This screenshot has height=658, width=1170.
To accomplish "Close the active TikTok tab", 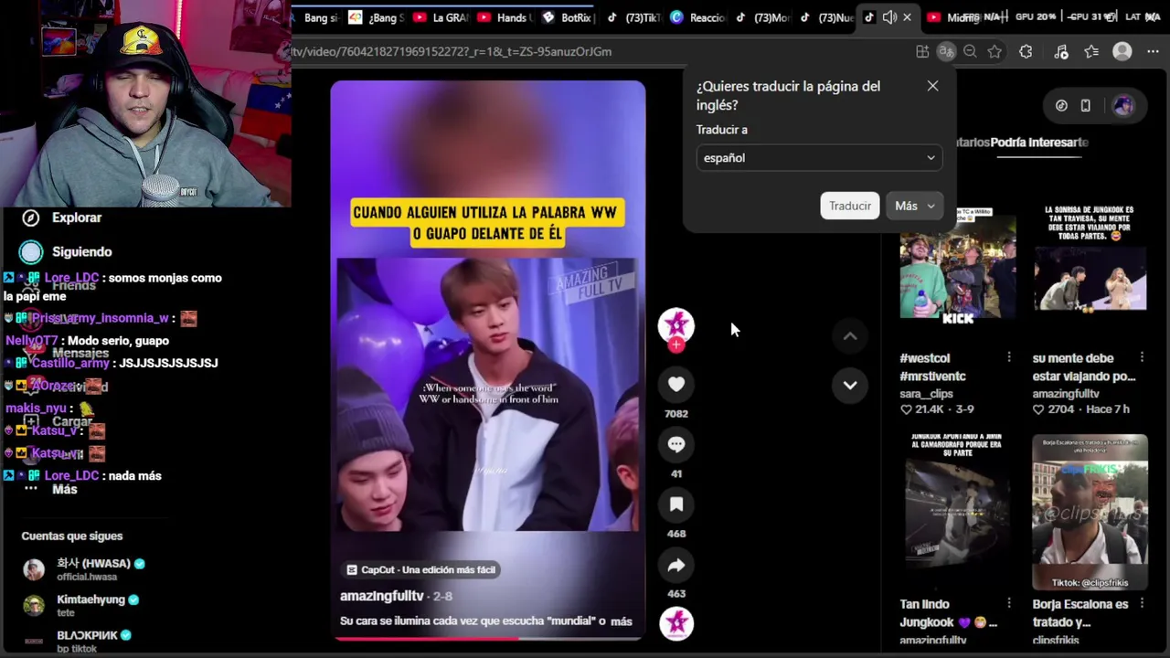I will 907,17.
